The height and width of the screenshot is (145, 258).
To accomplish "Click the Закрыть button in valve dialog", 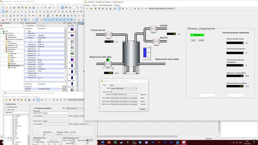I will (142, 109).
